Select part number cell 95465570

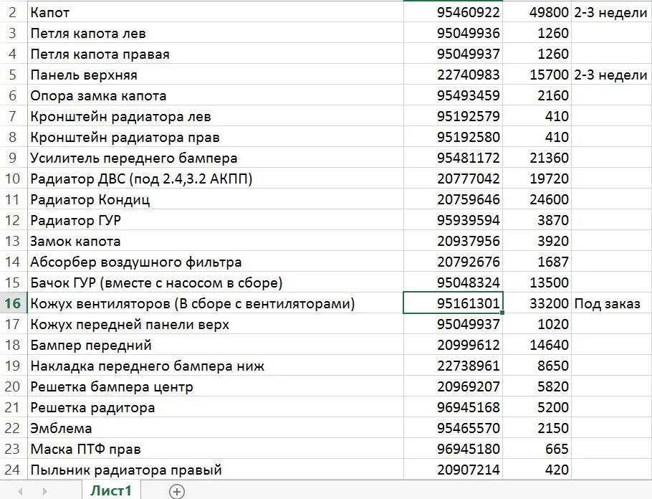click(454, 428)
